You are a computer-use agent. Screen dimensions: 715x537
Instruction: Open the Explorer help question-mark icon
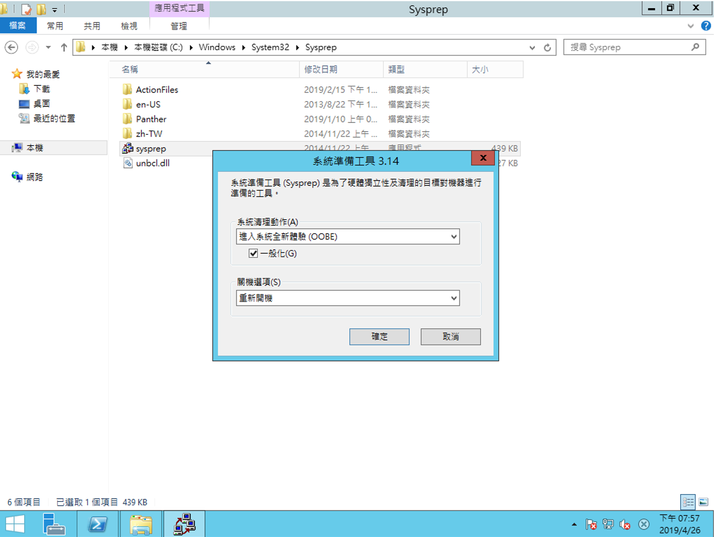706,26
